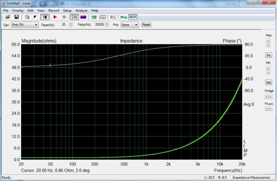Switch to Mag-only display mode
Viewport: 277px width, 181px height.
(x=124, y=17)
